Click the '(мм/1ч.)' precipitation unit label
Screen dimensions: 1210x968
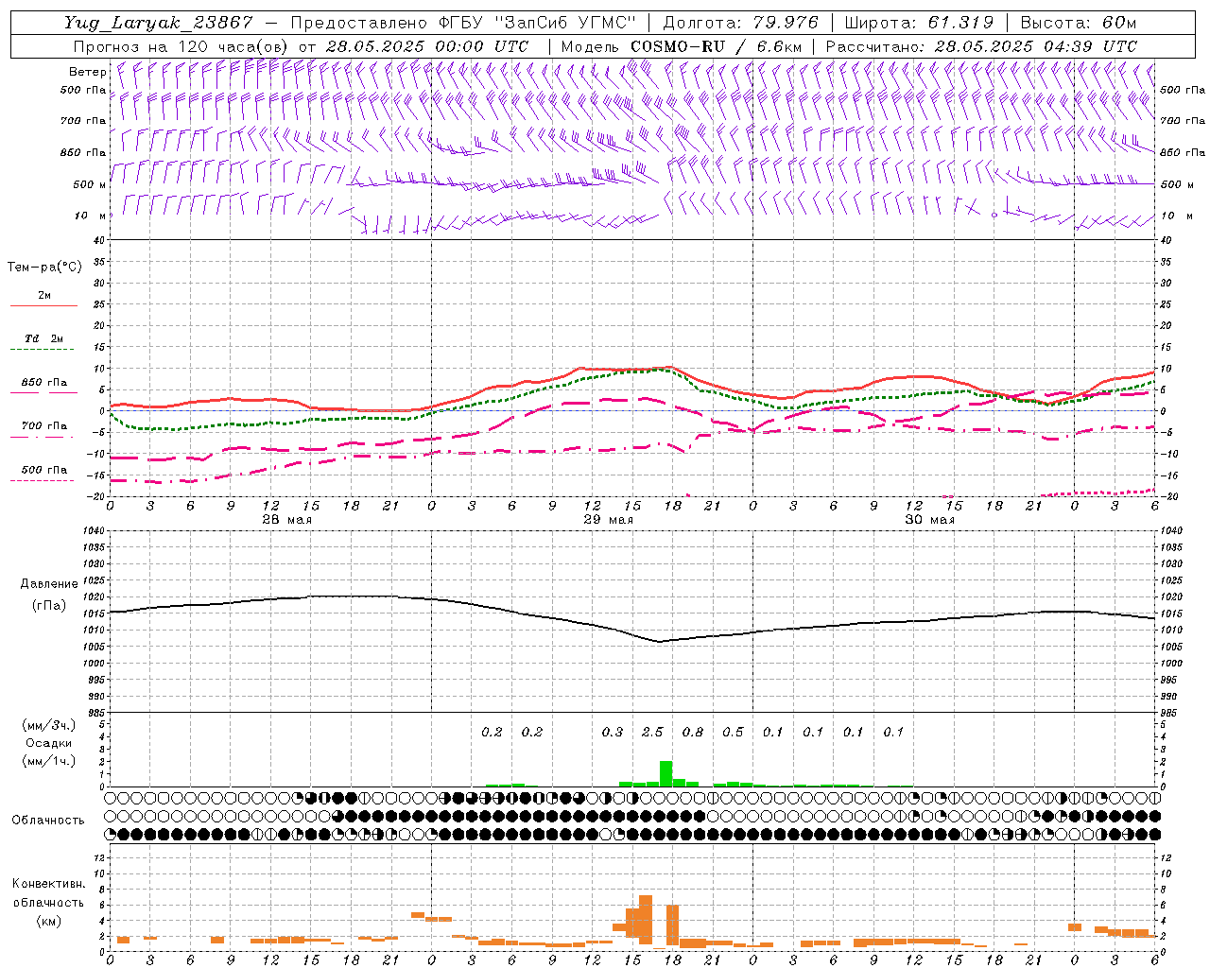pos(48,761)
